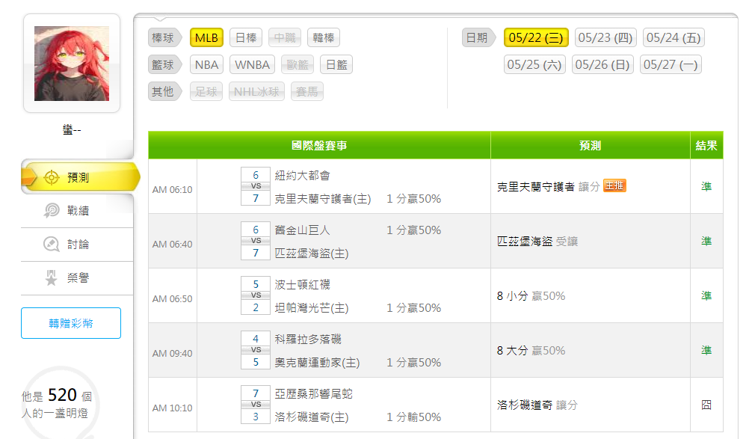Click prediction 匹茲堡海盜 受讓

click(537, 241)
